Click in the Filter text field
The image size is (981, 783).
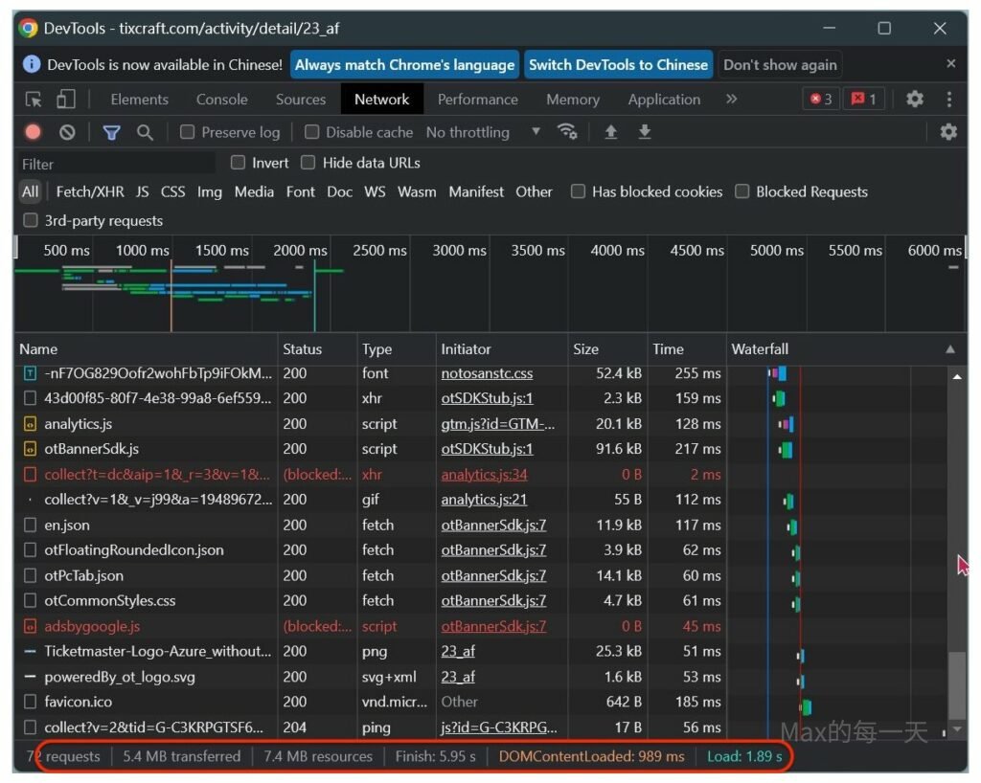click(x=115, y=164)
